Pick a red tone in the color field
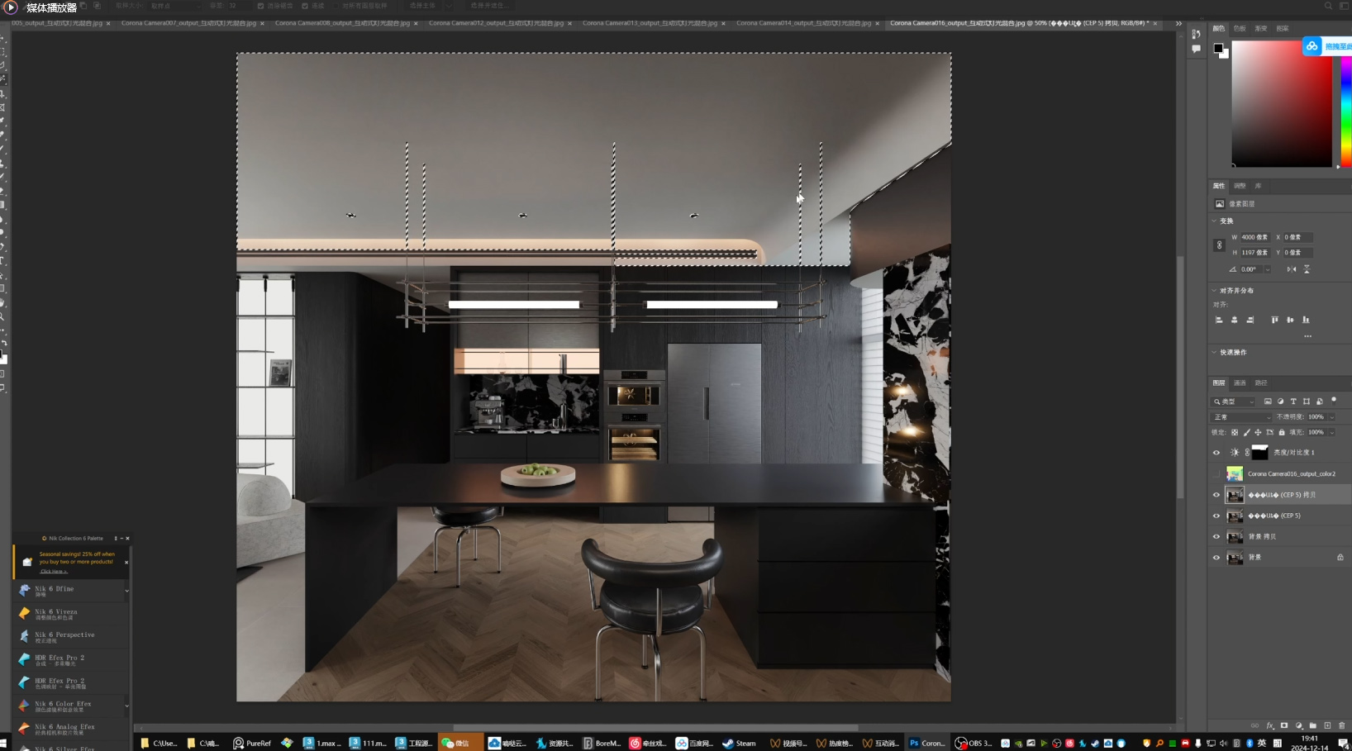The image size is (1352, 751). point(1282,103)
